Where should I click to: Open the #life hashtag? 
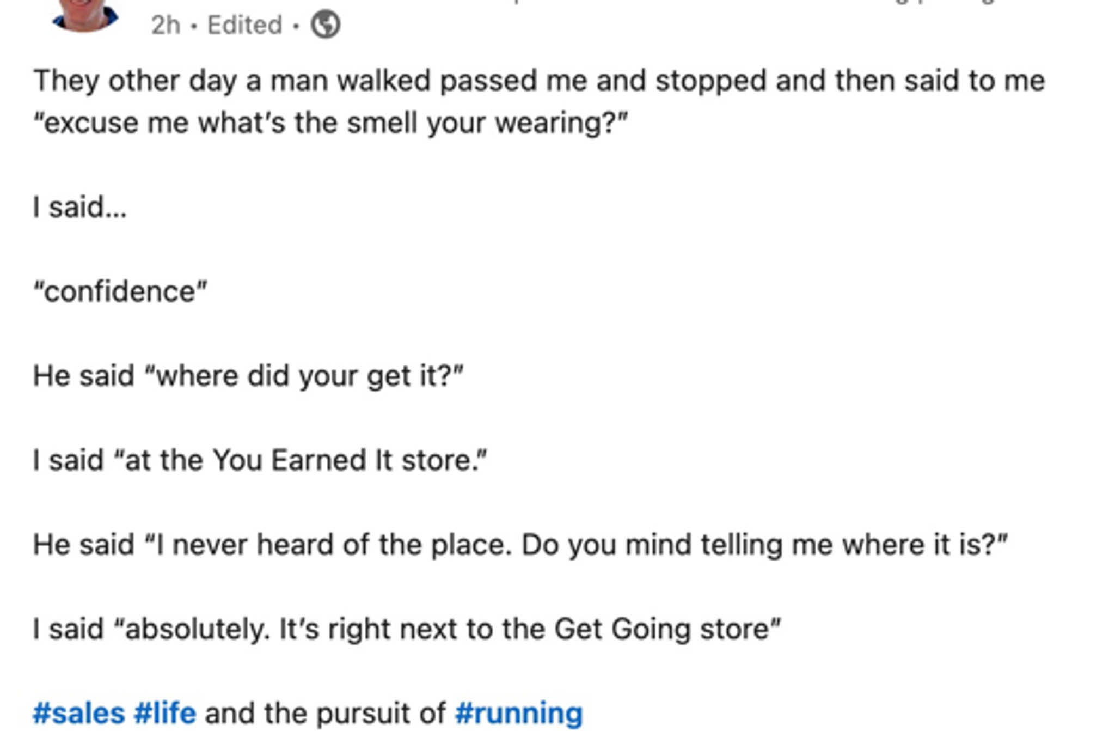click(165, 713)
